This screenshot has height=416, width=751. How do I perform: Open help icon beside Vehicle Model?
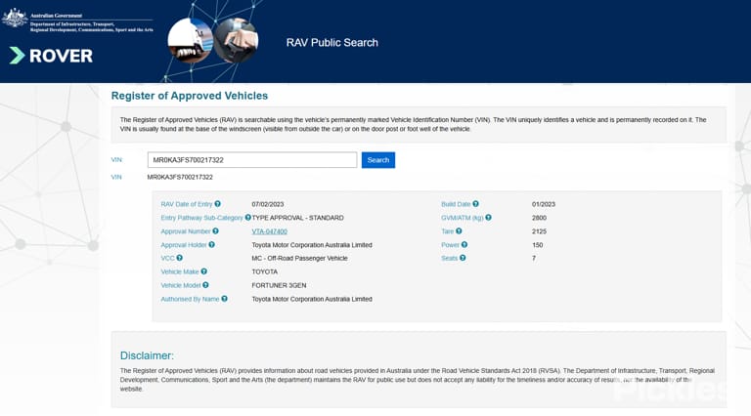click(205, 285)
